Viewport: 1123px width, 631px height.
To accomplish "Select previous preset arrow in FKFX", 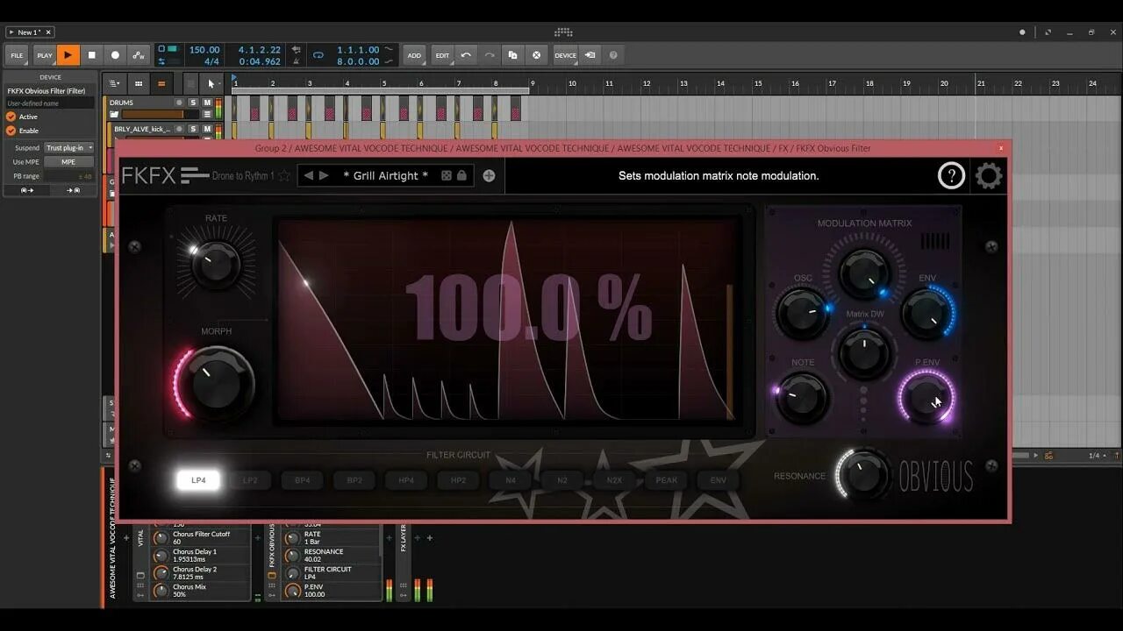I will (308, 175).
